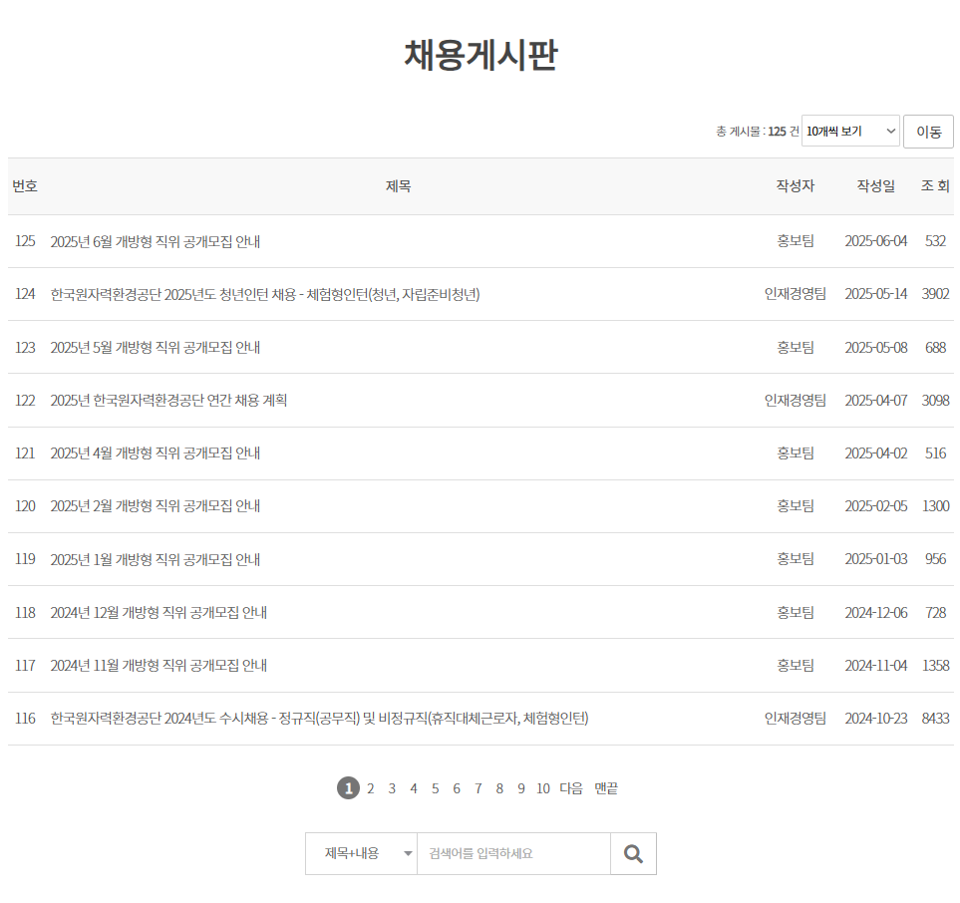The height and width of the screenshot is (903, 960).
Task: Click view count 8433
Action: (x=935, y=719)
